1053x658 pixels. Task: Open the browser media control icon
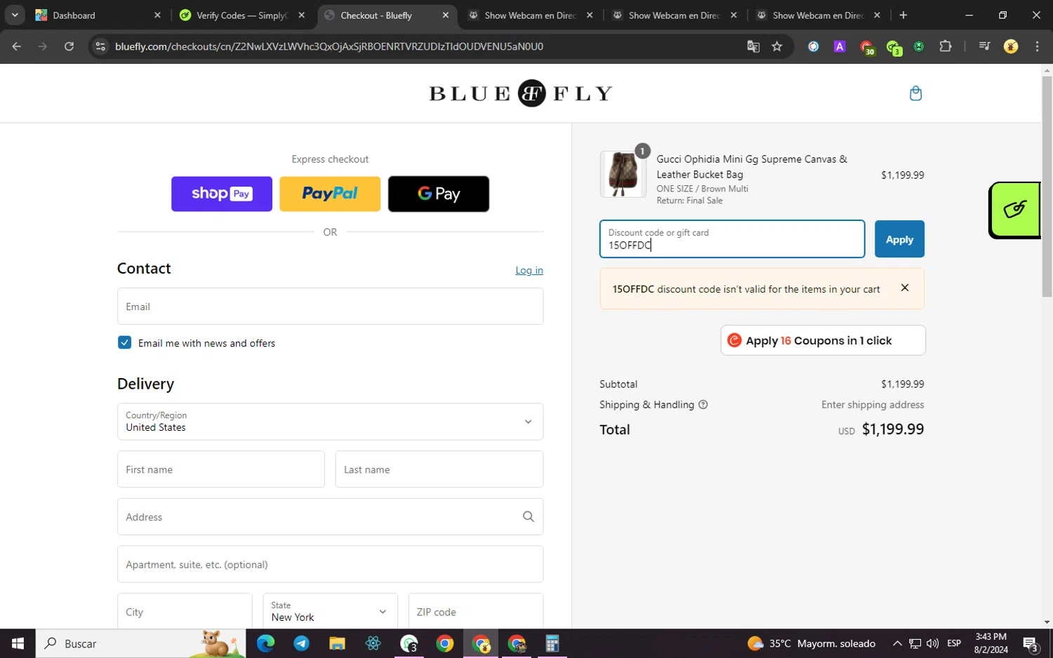[x=984, y=46]
